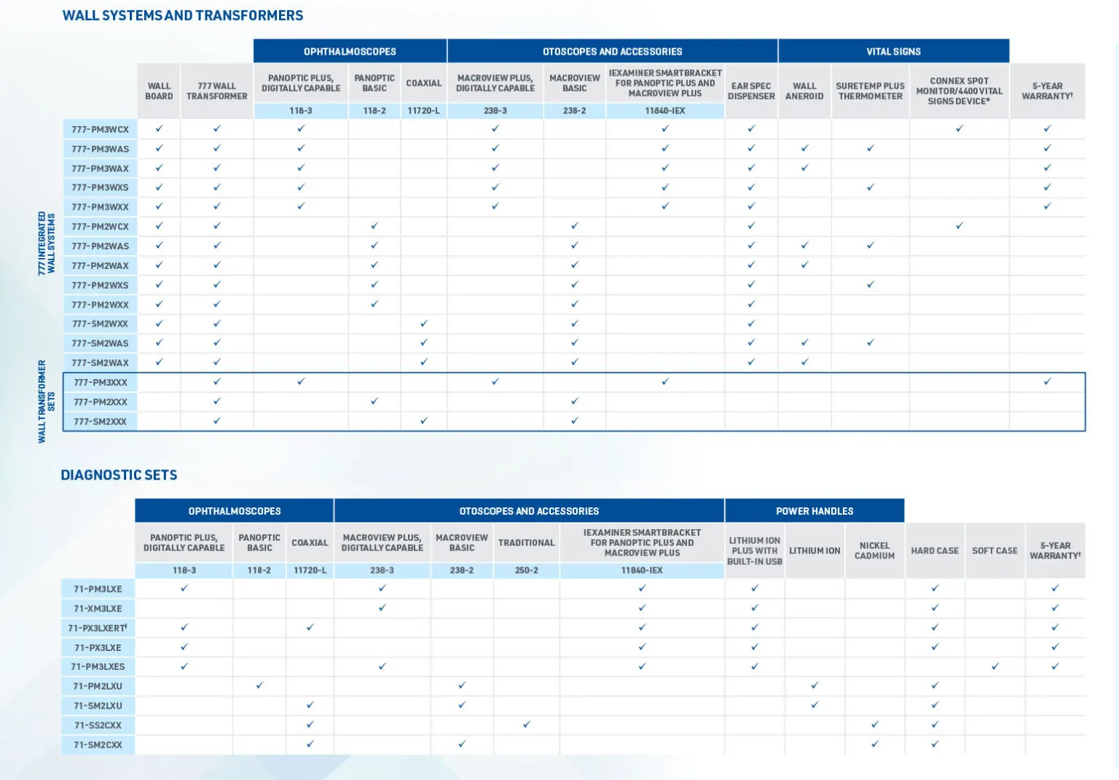The height and width of the screenshot is (780, 1119).
Task: Click the Panoptic Basic checkmark in 71-PM2LXU row
Action: pyautogui.click(x=259, y=685)
